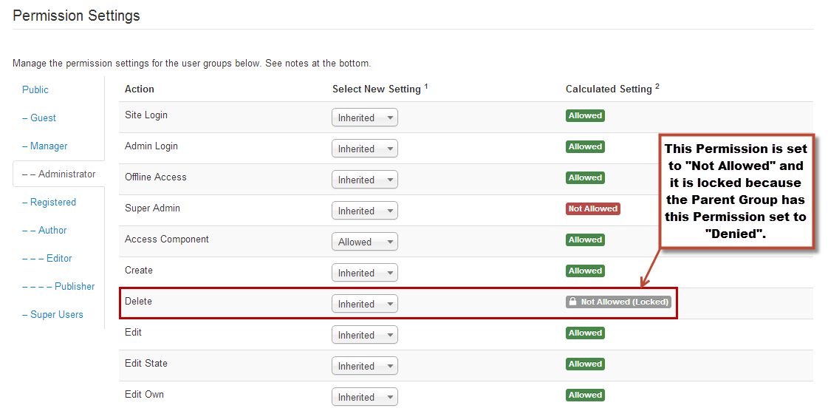The height and width of the screenshot is (411, 828).
Task: Open the Edit State setting dropdown
Action: (364, 366)
